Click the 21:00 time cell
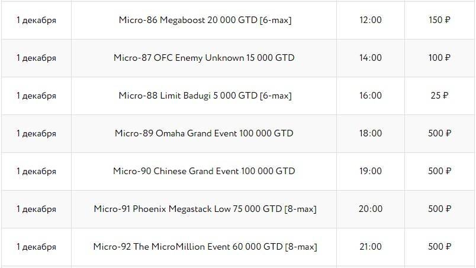This screenshot has height=268, width=476. tap(371, 247)
